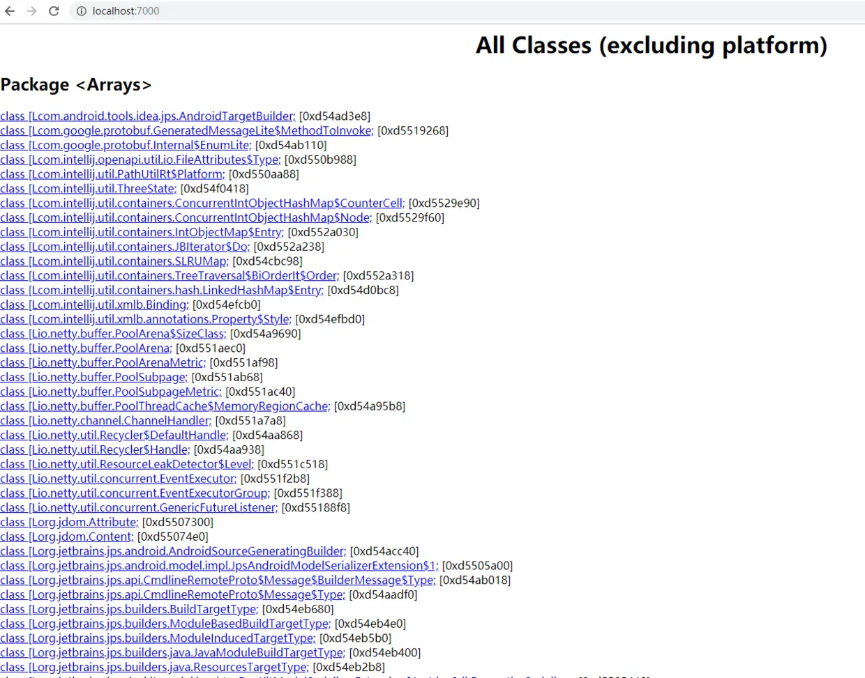The image size is (865, 678).
Task: Click the address text [0xd54ad3e8]
Action: click(335, 116)
